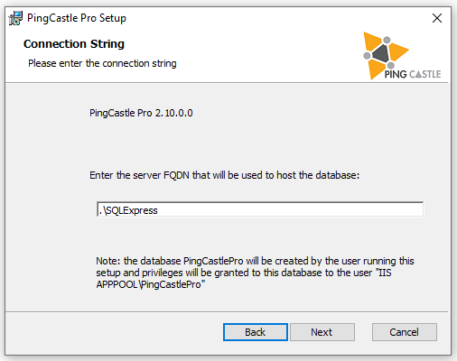Proceed by clicking the Next button
The height and width of the screenshot is (361, 457).
[x=322, y=332]
